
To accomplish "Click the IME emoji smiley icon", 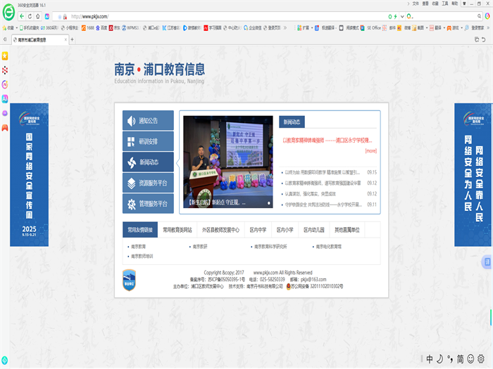I will 470,358.
